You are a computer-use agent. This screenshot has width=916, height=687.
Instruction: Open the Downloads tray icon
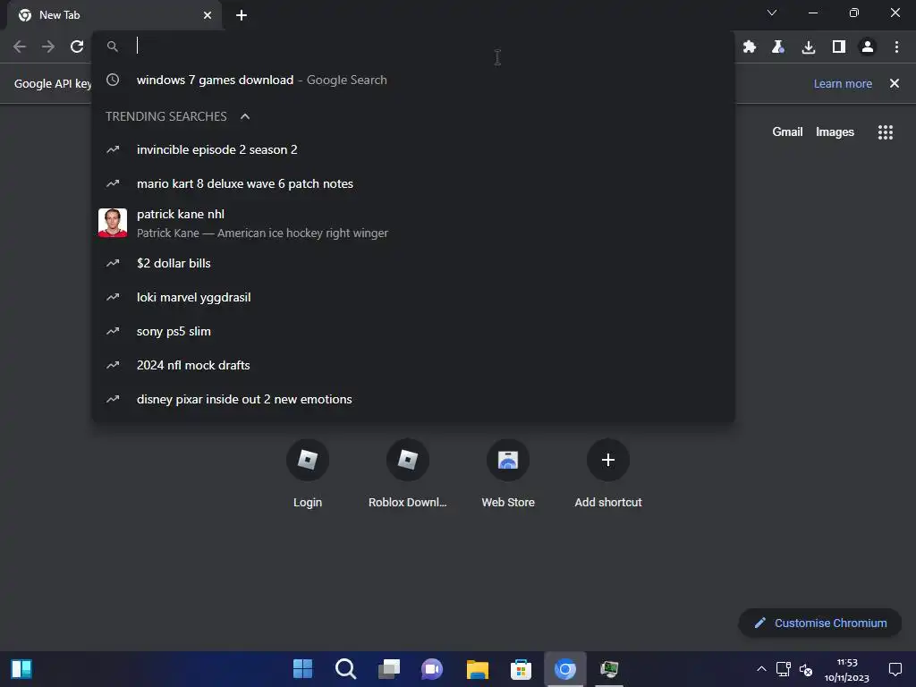(x=809, y=47)
